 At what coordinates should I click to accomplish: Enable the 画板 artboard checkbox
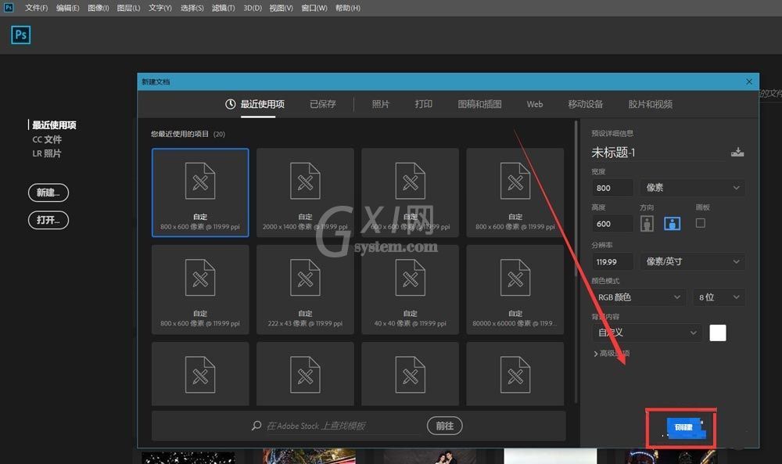700,223
